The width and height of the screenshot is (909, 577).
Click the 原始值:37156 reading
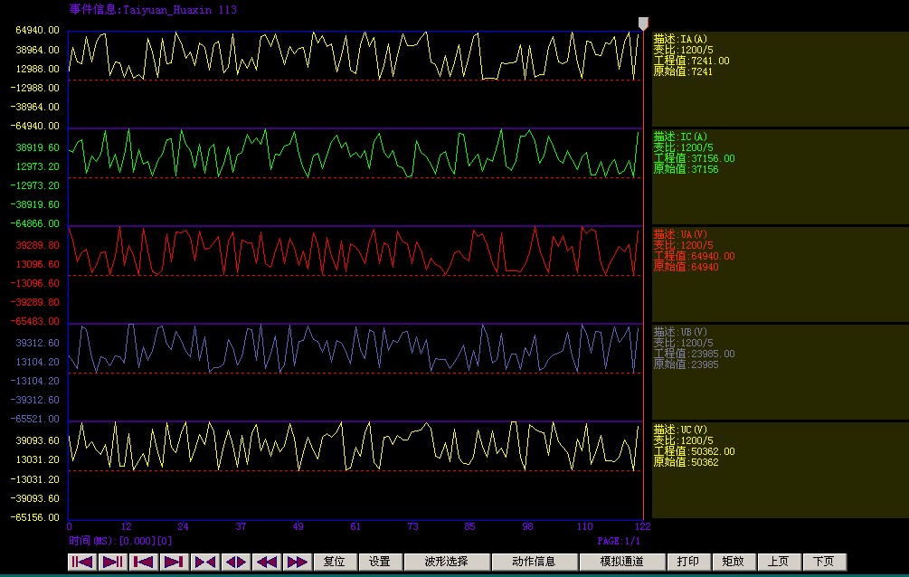click(686, 169)
